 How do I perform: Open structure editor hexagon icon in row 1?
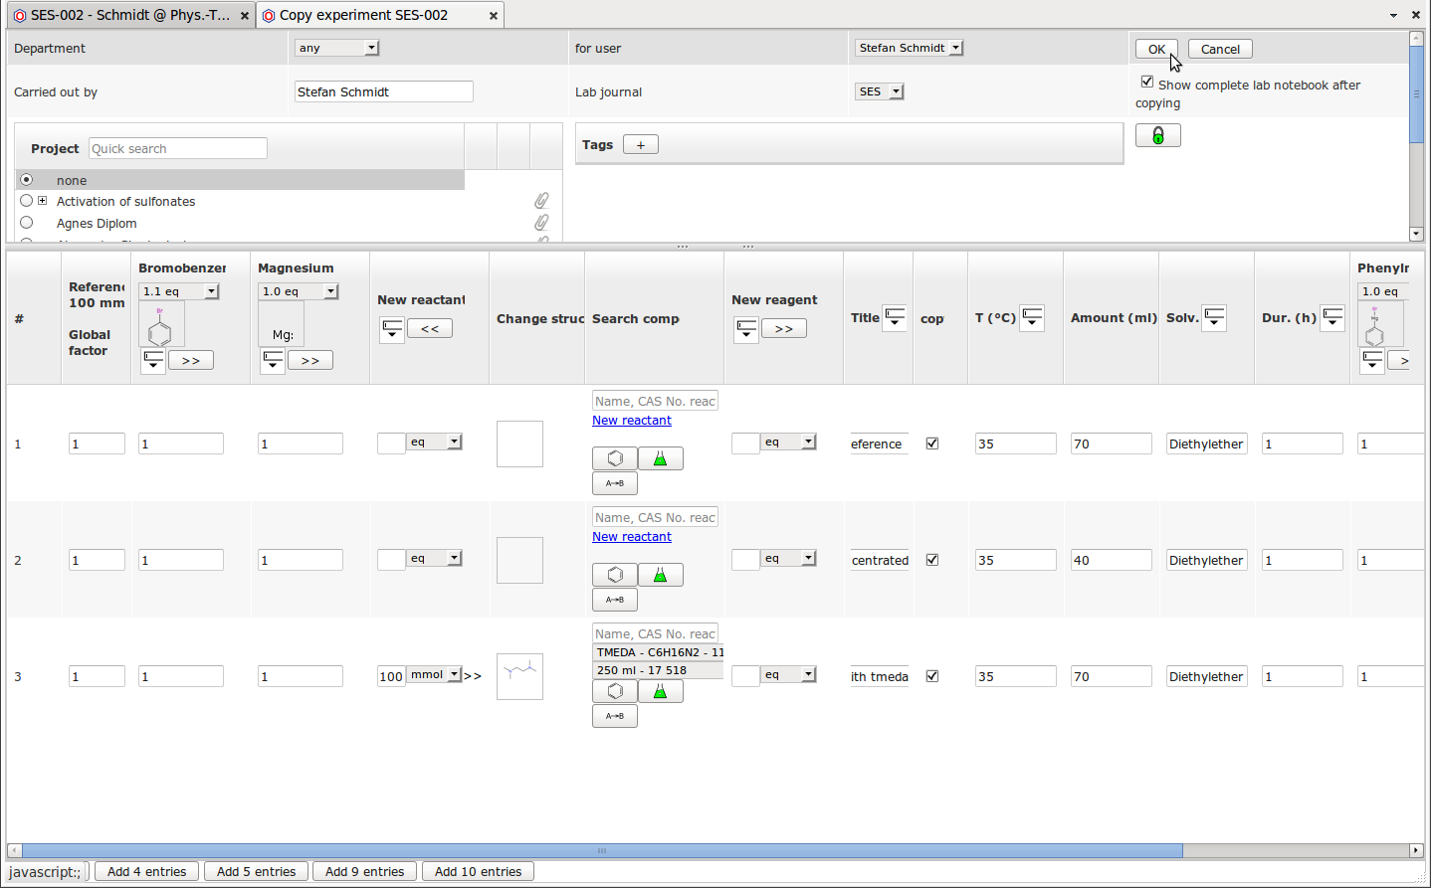[615, 458]
